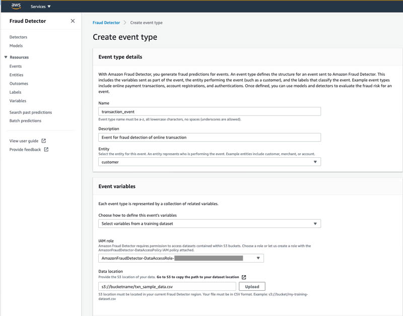
Task: Open the View user guide link
Action: coord(24,141)
